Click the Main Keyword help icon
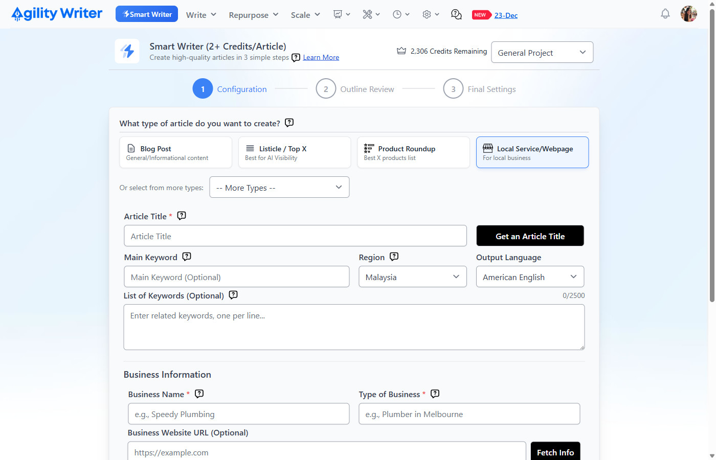The width and height of the screenshot is (716, 460). 187,257
